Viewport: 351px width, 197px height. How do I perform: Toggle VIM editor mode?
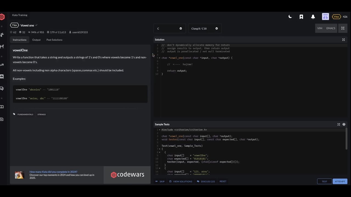click(320, 28)
